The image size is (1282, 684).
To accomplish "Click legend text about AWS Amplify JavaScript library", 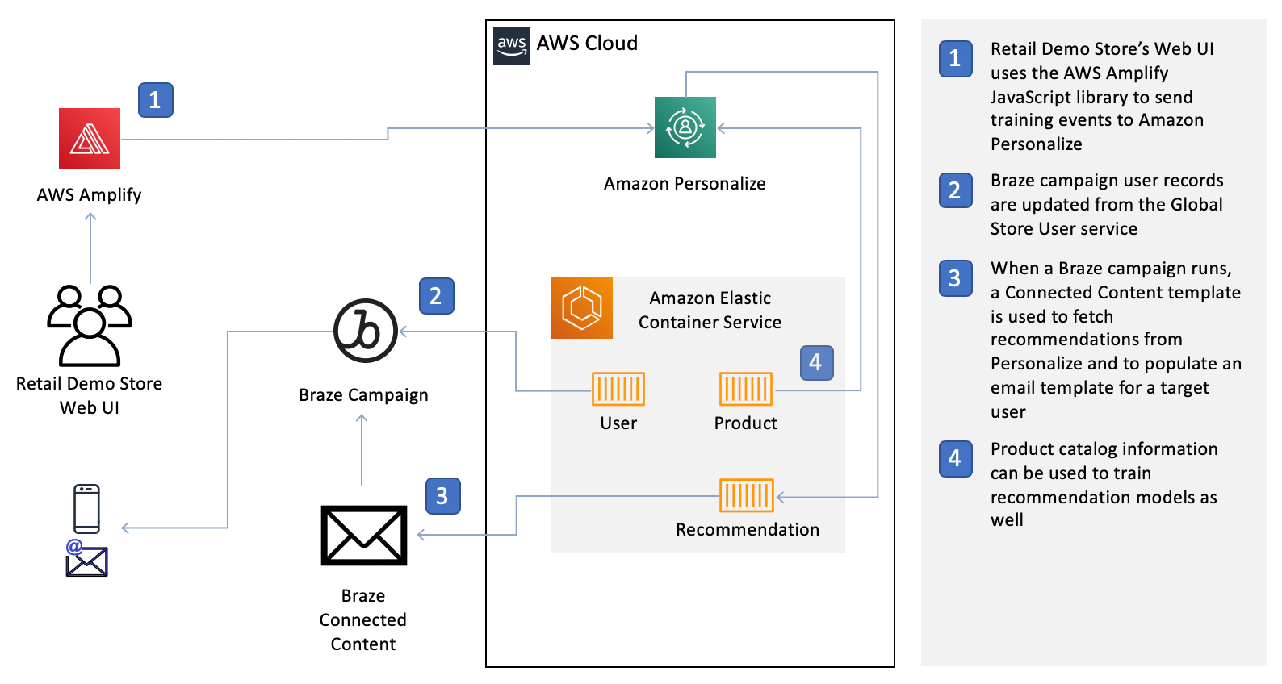I will pos(1102,96).
